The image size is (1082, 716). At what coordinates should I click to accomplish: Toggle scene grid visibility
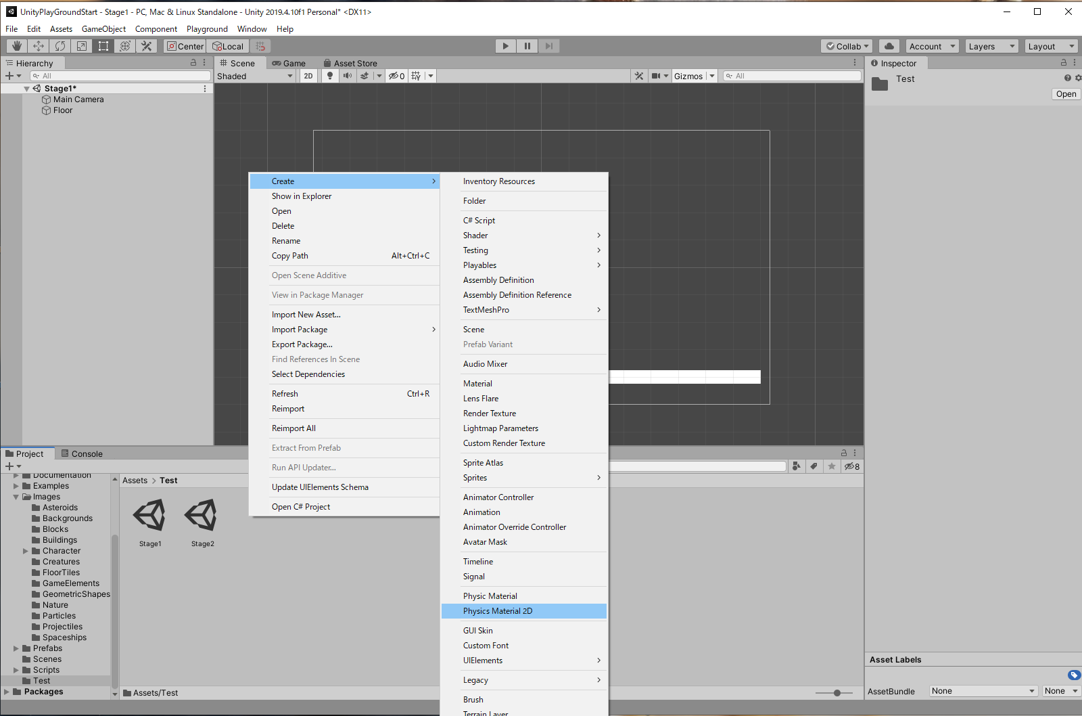(x=416, y=76)
